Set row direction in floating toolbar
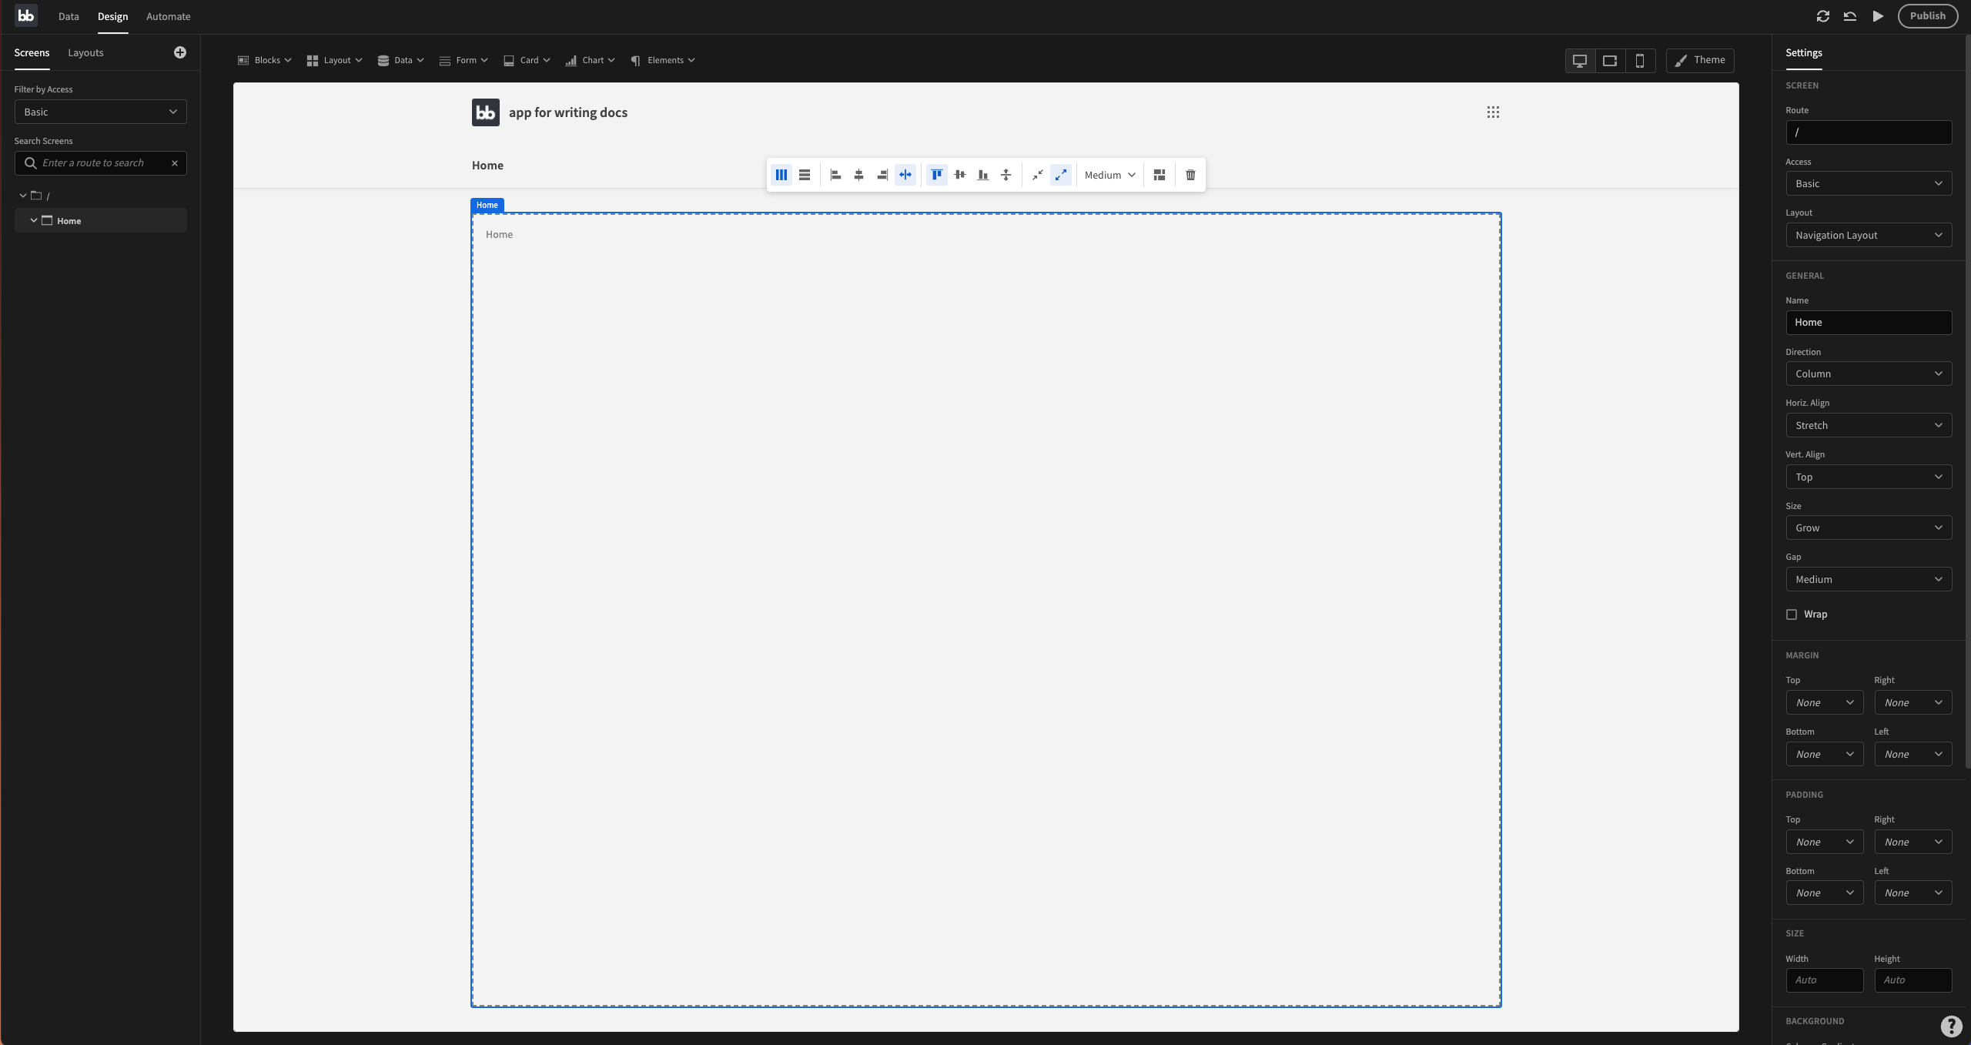Screen dimensions: 1971x1045 tap(805, 175)
